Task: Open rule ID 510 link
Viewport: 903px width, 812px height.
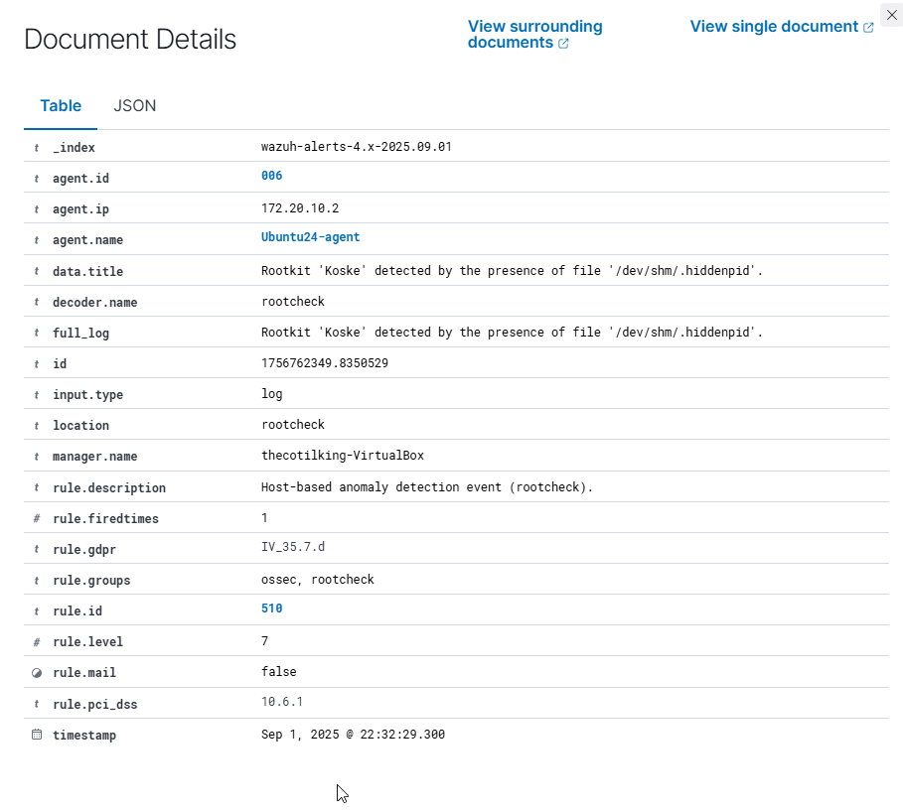Action: (272, 609)
